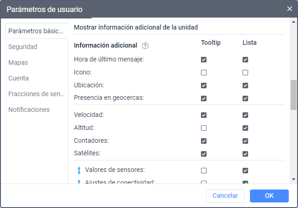Go to the Notificaciones section
Viewport: 298px width, 208px height.
[29, 110]
